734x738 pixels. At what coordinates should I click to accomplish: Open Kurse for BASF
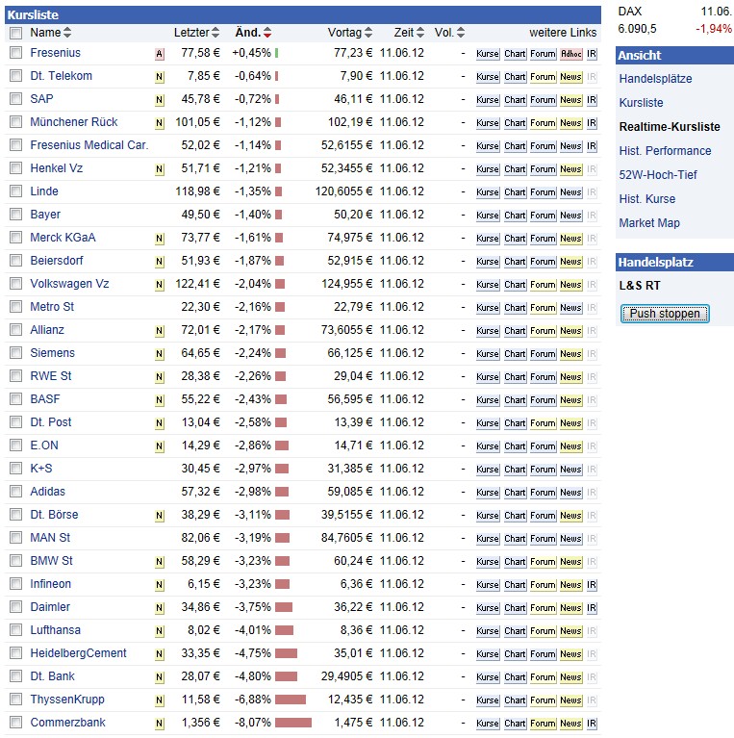coord(488,399)
